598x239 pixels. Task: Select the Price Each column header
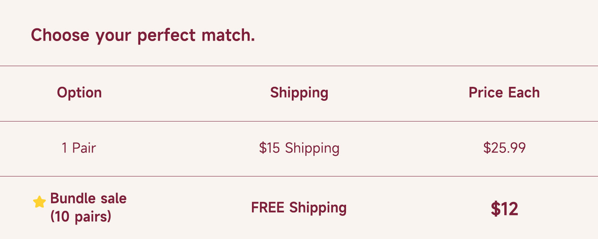click(504, 92)
